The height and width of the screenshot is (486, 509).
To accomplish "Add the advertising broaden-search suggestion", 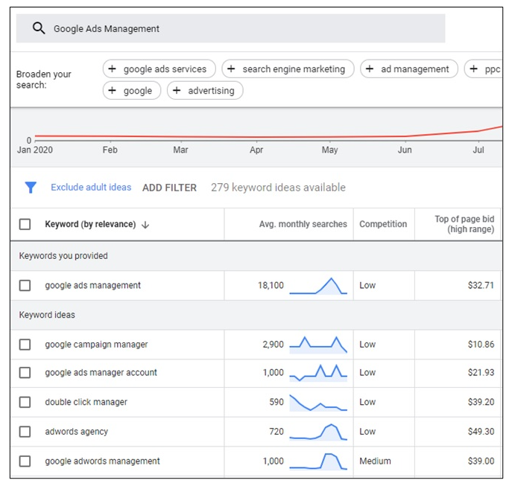I will click(205, 90).
